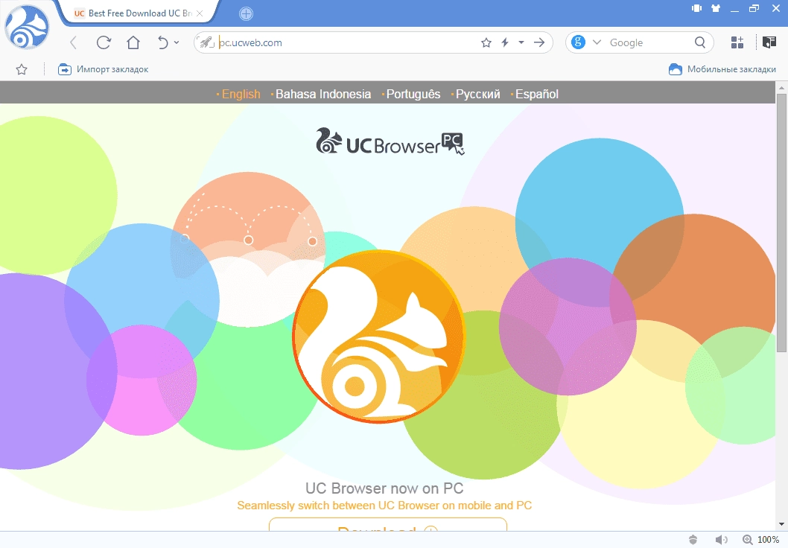Screen dimensions: 788x548
Task: Click the large orange squirrel logo
Action: point(379,337)
